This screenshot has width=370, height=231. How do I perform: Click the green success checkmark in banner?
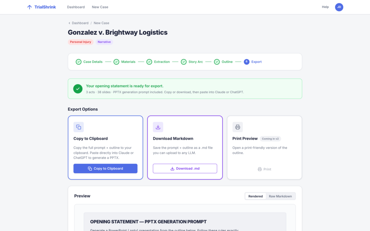(78, 89)
